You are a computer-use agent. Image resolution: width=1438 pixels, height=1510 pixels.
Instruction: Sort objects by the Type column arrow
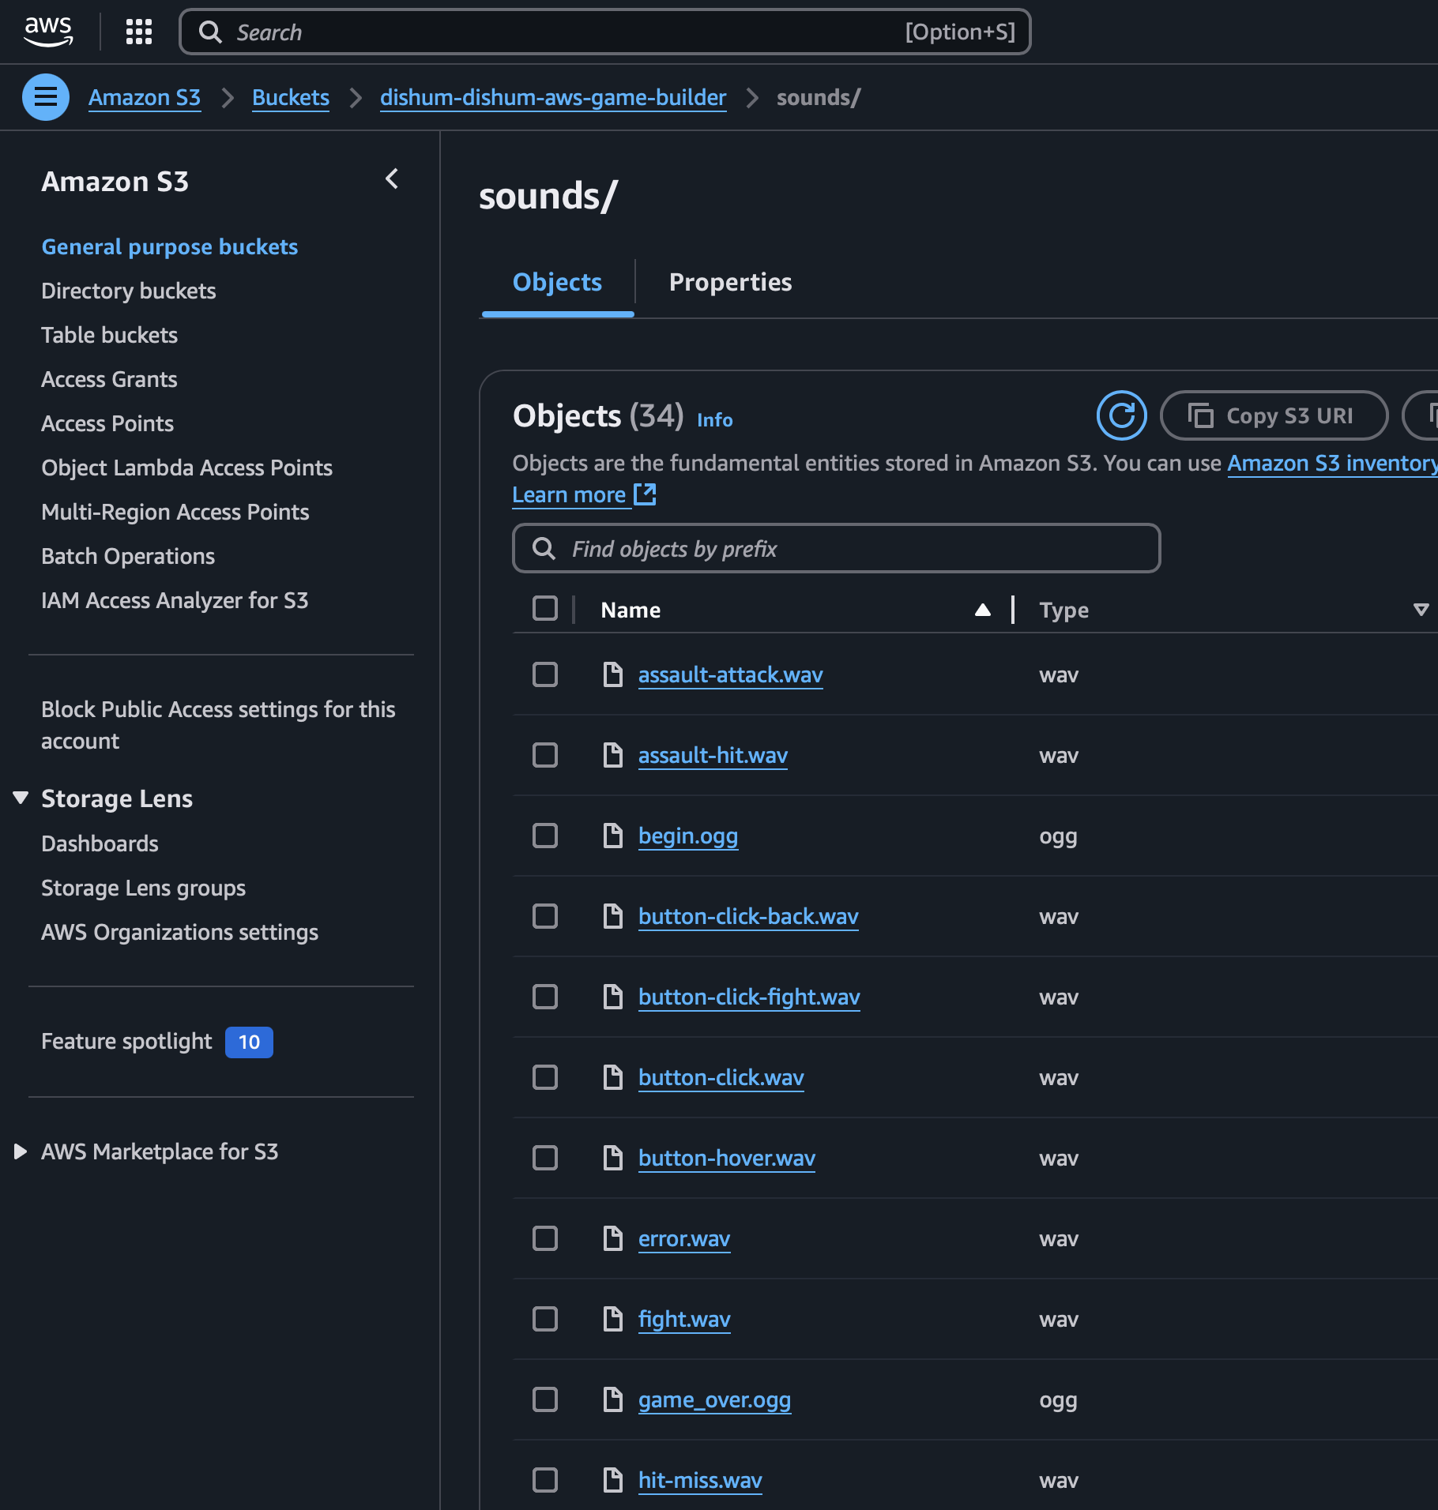pos(1421,610)
